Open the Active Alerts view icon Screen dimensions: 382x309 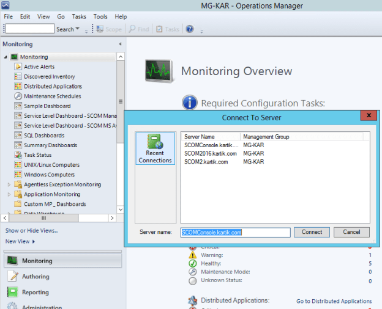18,67
